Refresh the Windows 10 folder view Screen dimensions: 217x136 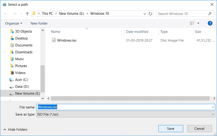150,14
